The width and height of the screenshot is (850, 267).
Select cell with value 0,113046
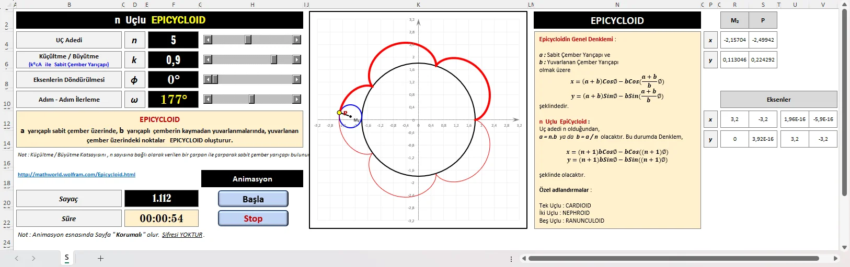[734, 60]
